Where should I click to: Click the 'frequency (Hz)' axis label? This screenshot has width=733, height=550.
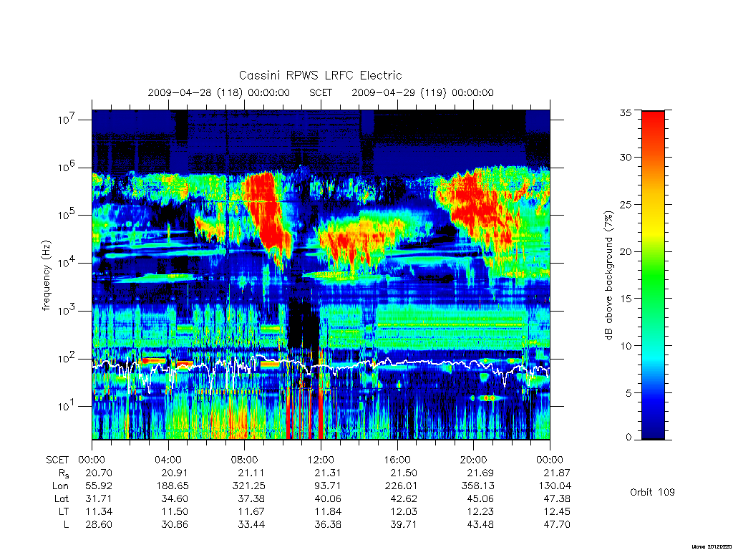point(46,276)
